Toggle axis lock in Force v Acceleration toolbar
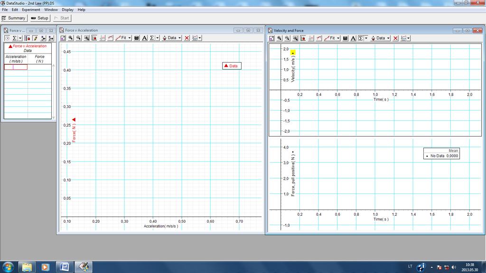Viewport: 486px width, 273px height. click(94, 38)
